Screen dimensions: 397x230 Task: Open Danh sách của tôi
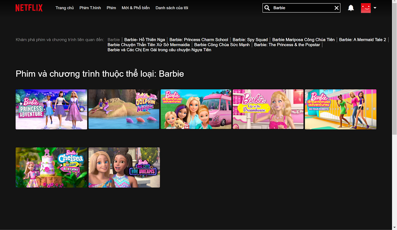(172, 8)
